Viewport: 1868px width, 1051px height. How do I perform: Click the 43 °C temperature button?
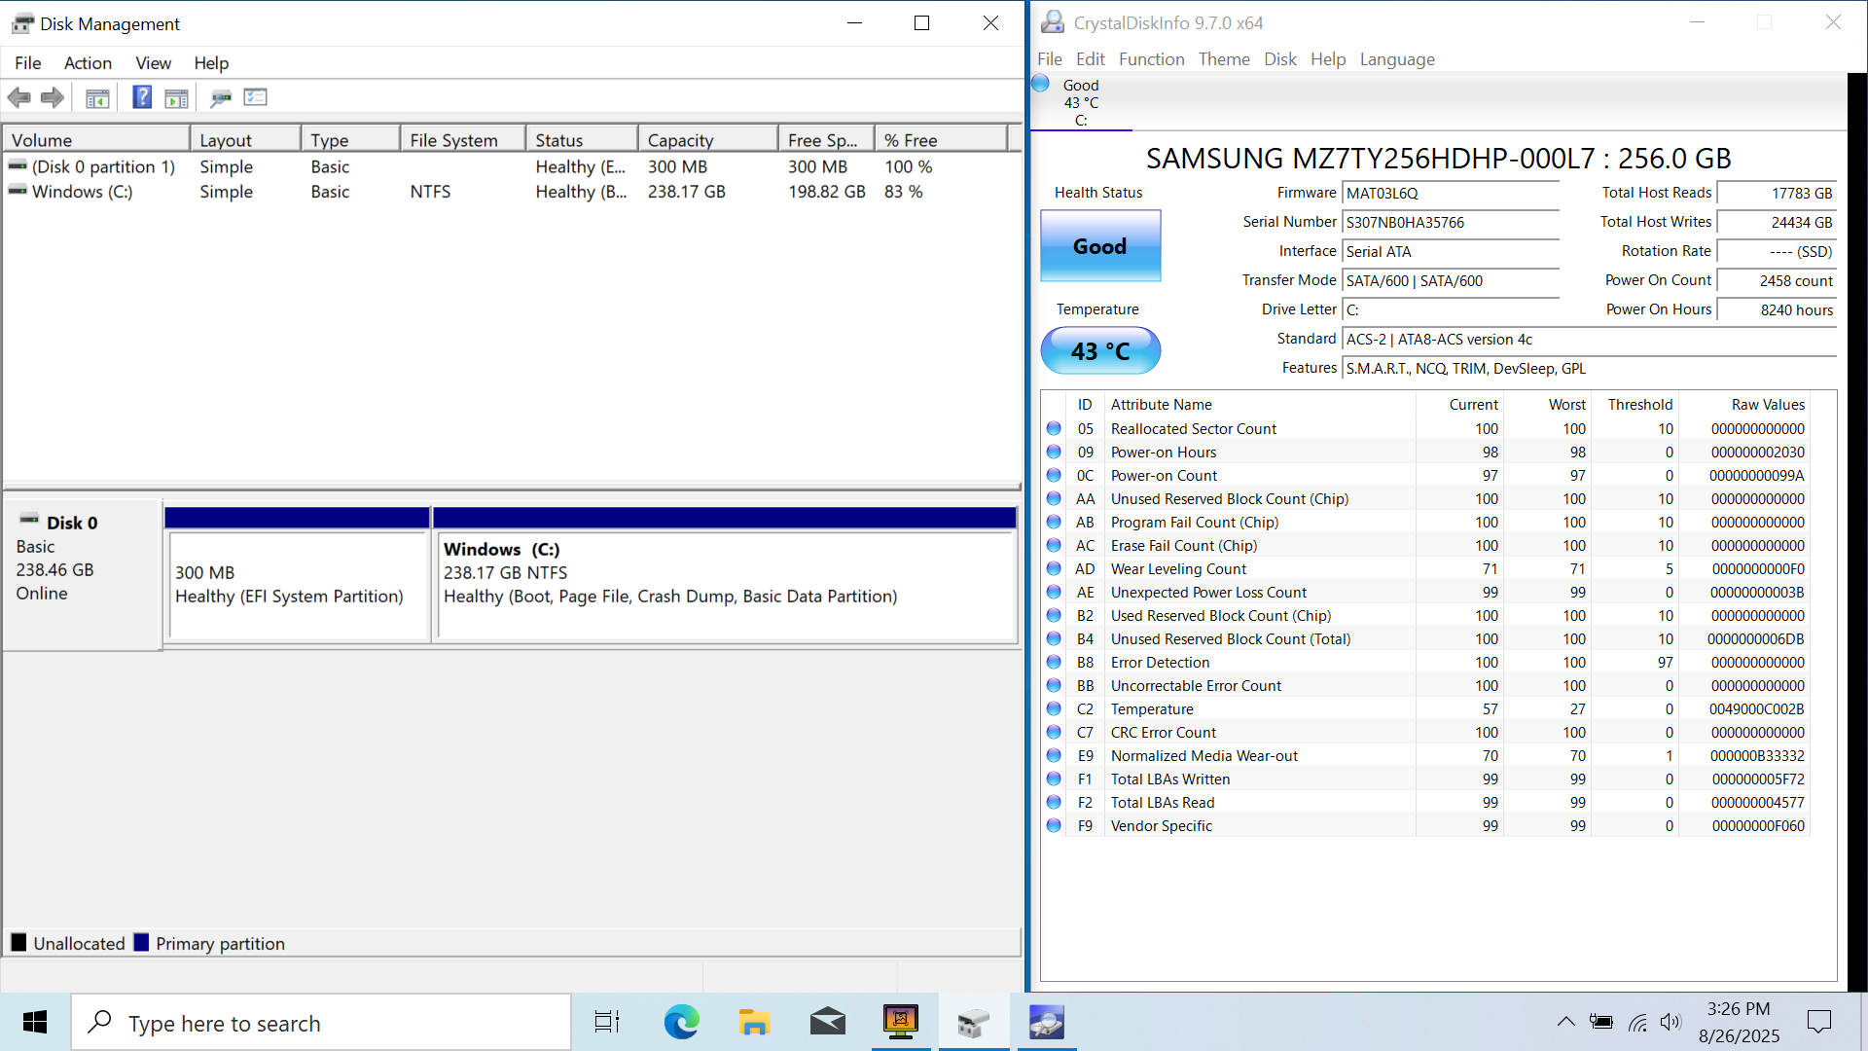pyautogui.click(x=1100, y=350)
